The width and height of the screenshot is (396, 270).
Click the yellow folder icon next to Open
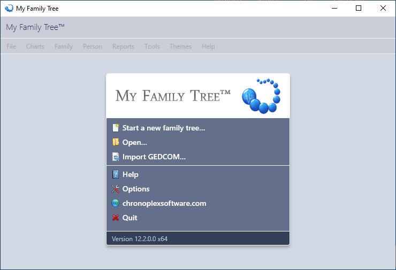pyautogui.click(x=116, y=142)
